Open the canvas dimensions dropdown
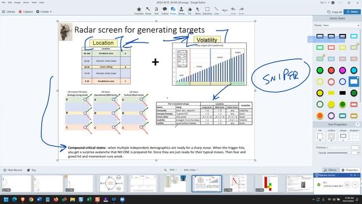362x204 pixels. coord(191,170)
